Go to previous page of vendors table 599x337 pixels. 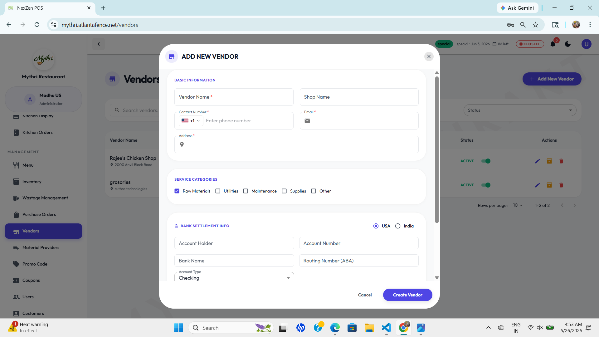562,205
